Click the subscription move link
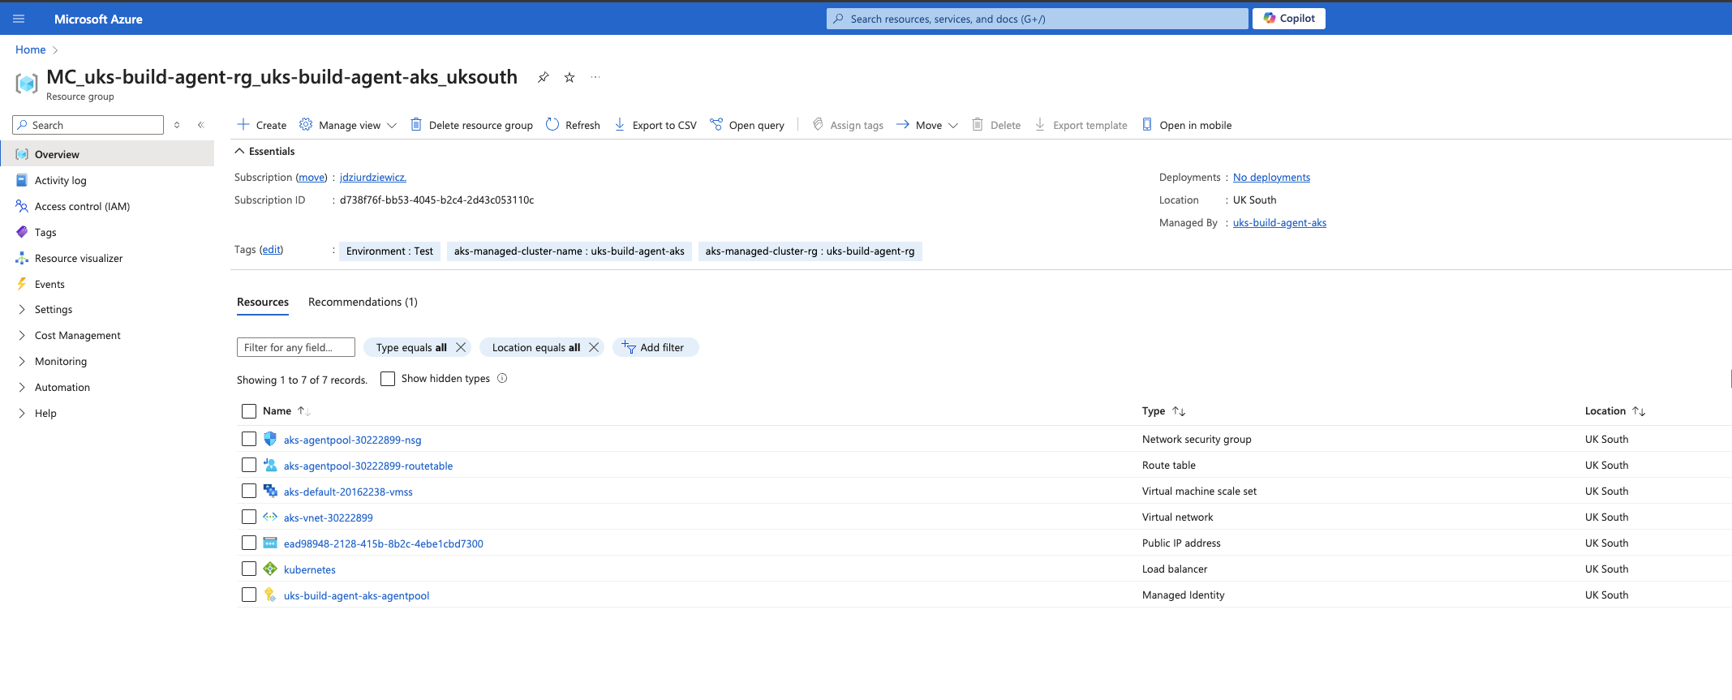Screen dimensions: 1732x700 tap(312, 177)
